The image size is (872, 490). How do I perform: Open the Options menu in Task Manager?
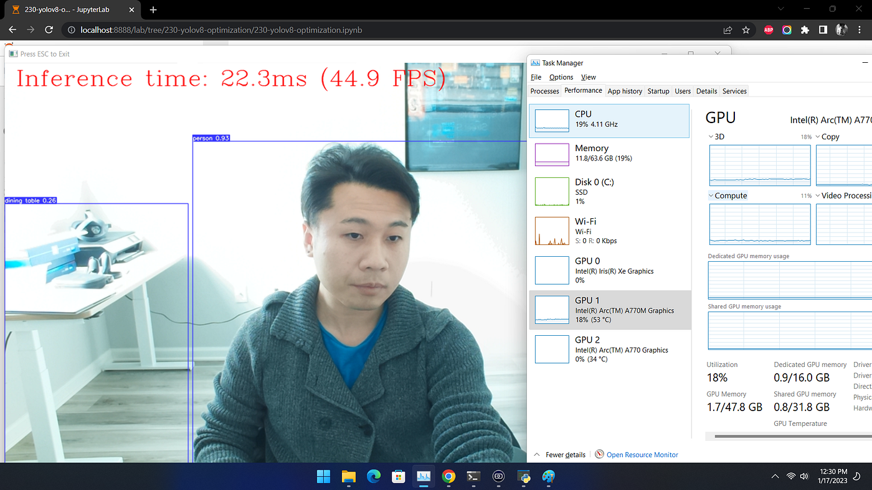[561, 77]
